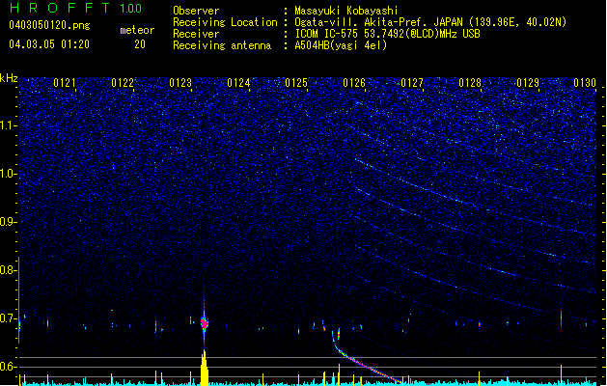Viewport: 607px width, 386px height.
Task: Click the HROFFT program title
Action: (60, 8)
